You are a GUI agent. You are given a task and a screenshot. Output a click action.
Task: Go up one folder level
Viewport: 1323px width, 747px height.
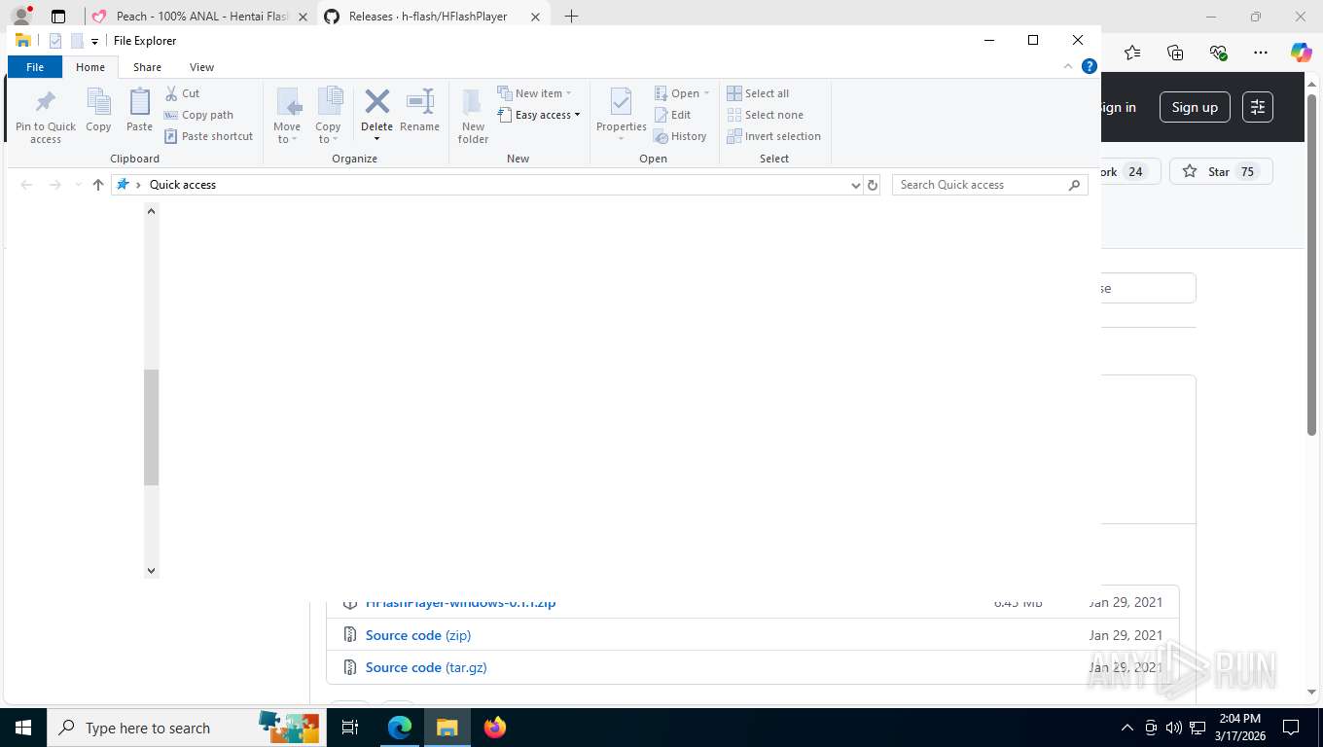[97, 185]
